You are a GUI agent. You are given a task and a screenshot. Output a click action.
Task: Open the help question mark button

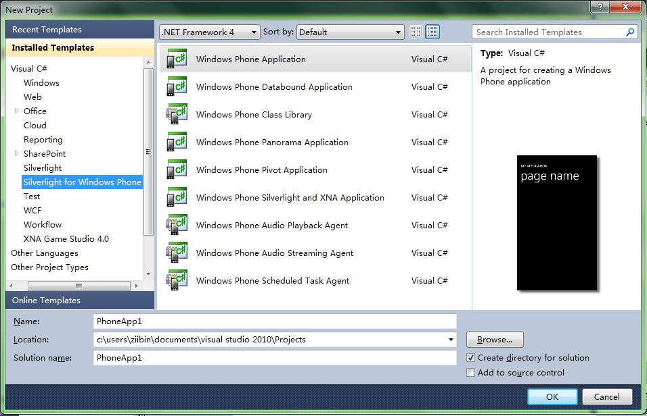click(x=600, y=7)
